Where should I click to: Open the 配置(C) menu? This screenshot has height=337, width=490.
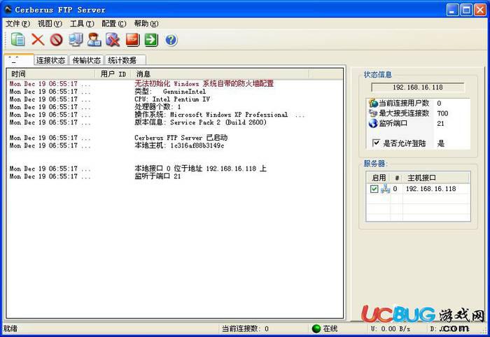click(114, 23)
